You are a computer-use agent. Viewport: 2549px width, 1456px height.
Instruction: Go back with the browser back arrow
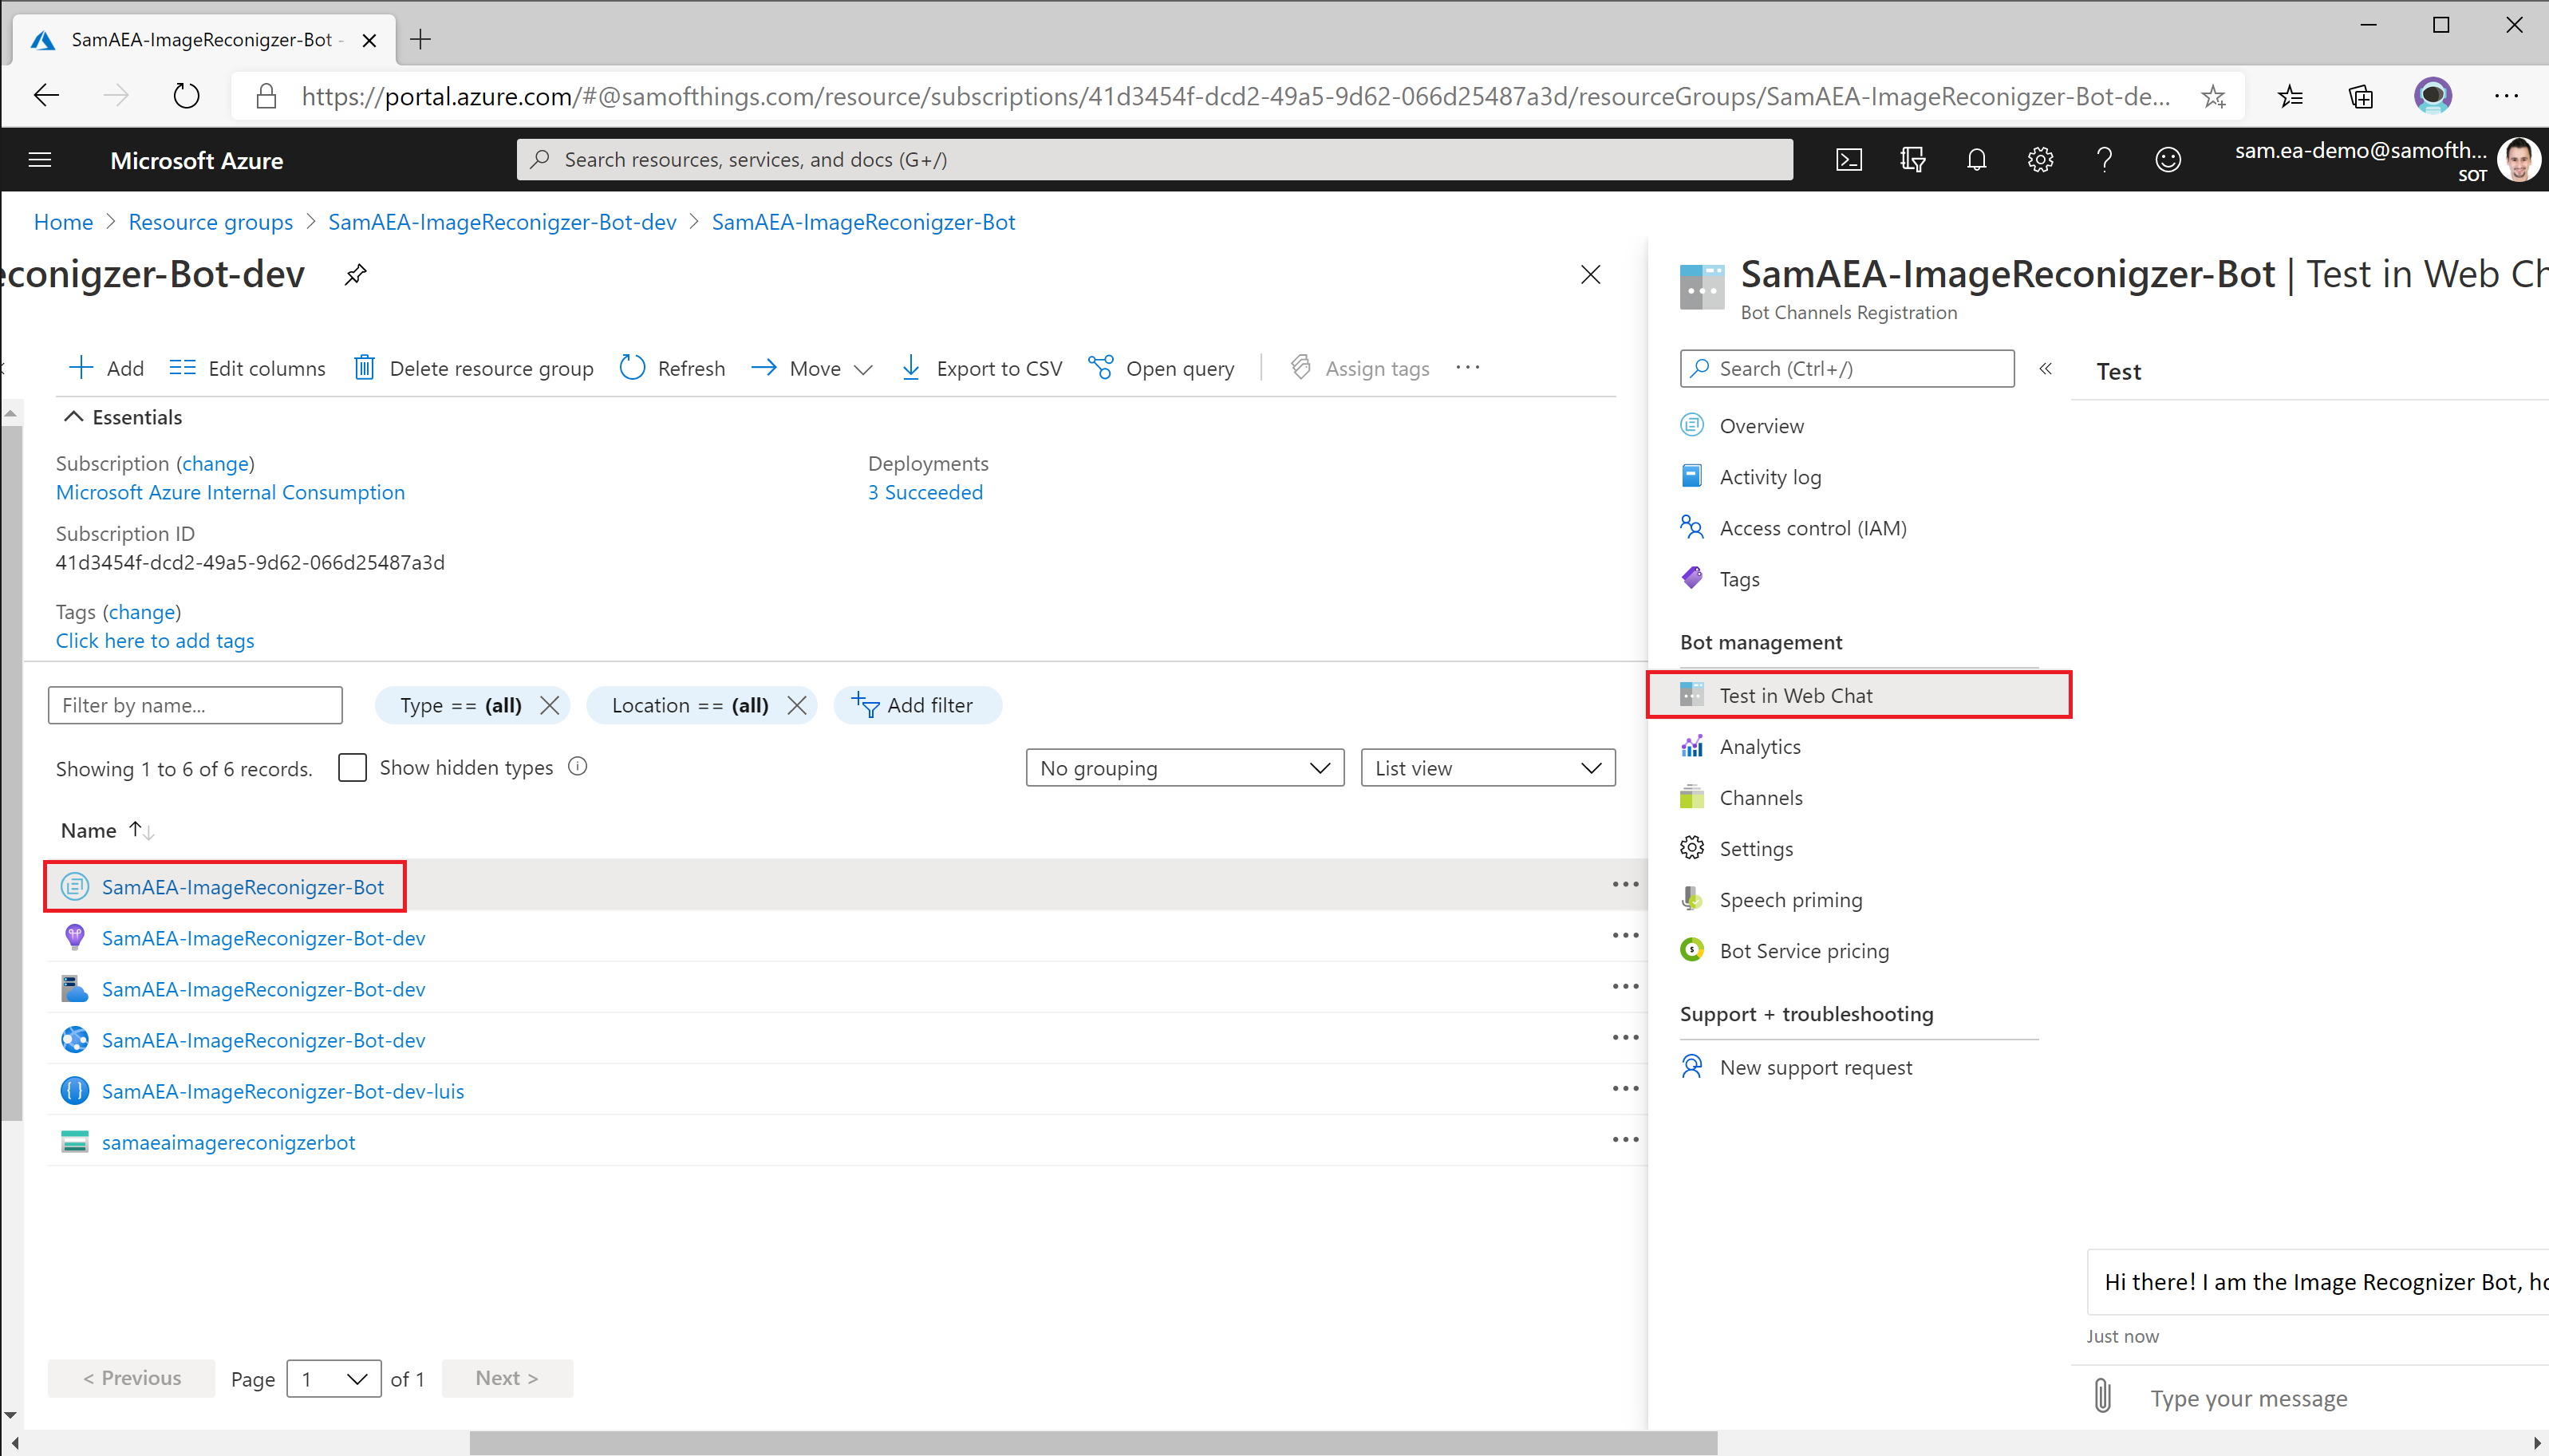pos(47,96)
